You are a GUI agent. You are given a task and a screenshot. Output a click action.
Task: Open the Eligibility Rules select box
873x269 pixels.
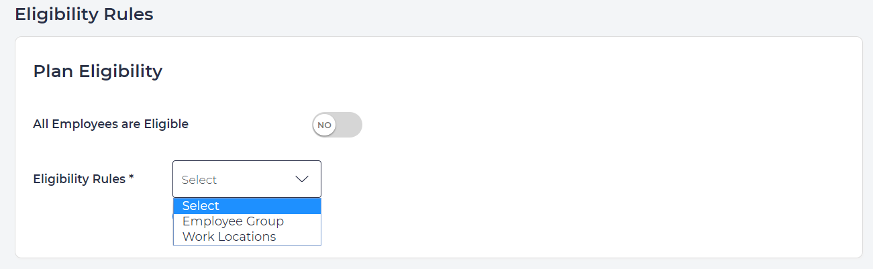coord(246,179)
